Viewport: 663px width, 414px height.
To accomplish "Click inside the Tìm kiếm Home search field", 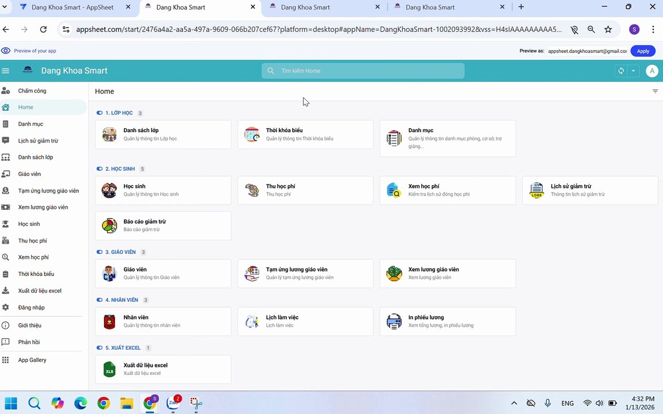I will [x=363, y=71].
